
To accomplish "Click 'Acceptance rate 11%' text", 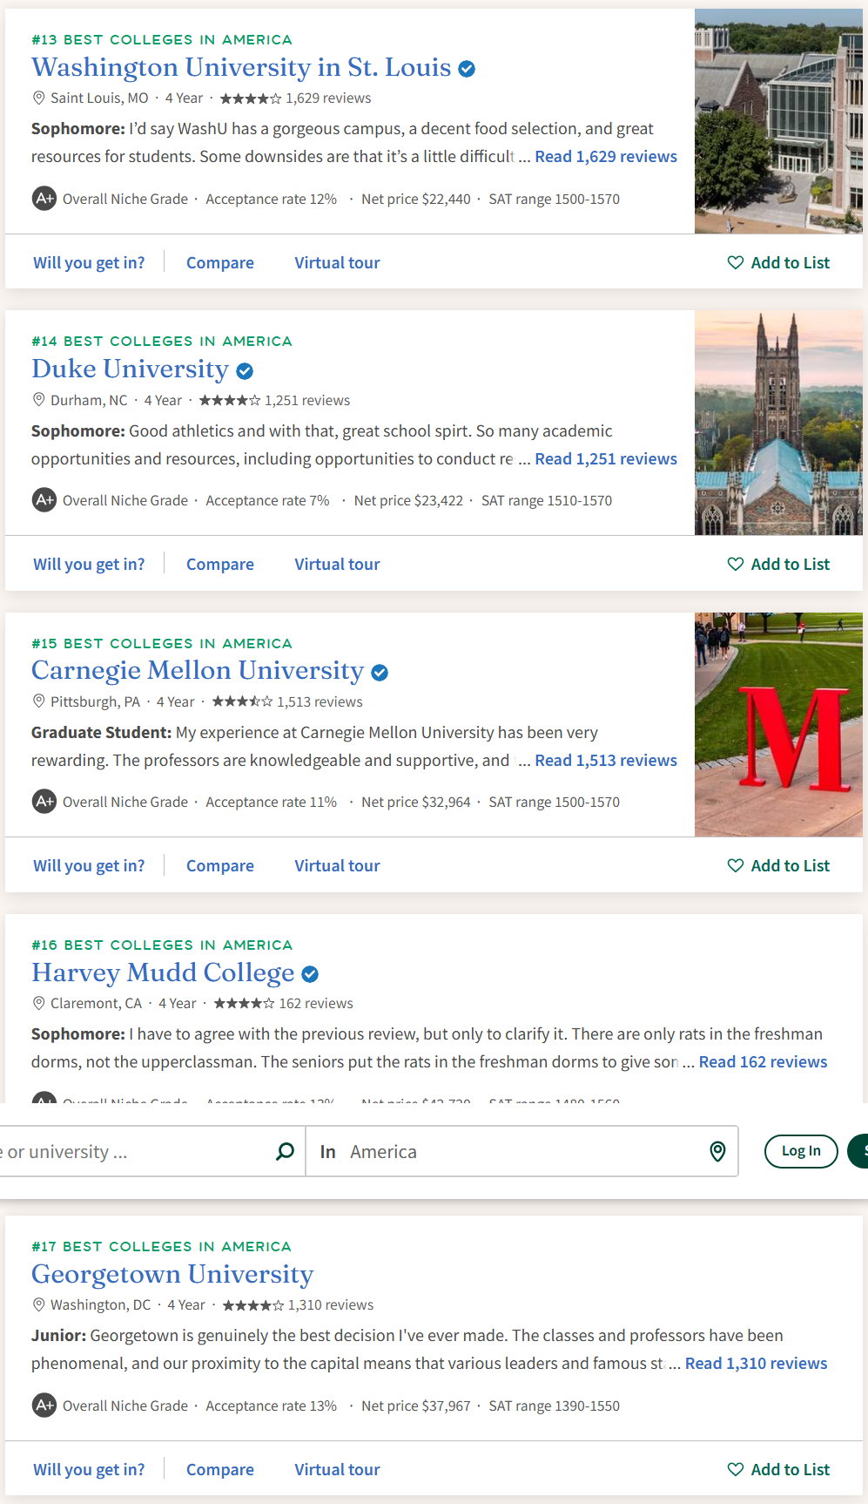I will tap(271, 803).
